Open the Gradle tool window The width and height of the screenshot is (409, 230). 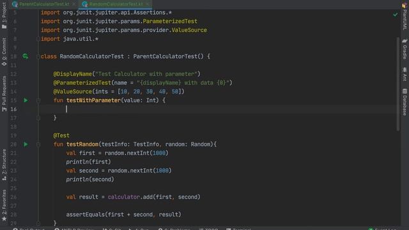405,49
